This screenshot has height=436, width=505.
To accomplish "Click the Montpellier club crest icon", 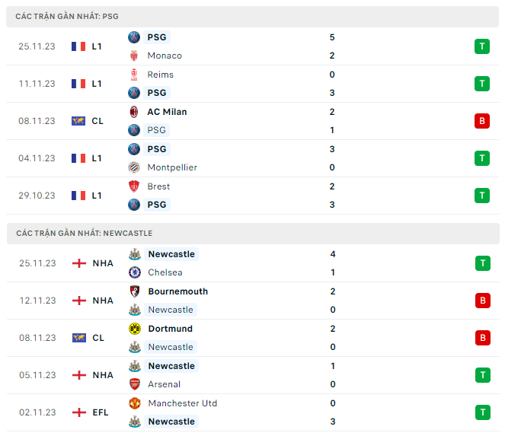I will pos(135,167).
